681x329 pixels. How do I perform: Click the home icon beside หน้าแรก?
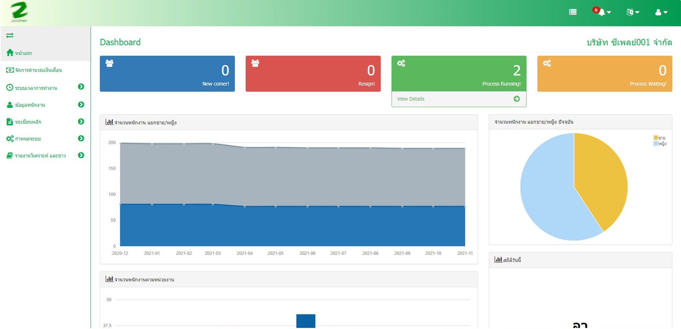coord(10,53)
